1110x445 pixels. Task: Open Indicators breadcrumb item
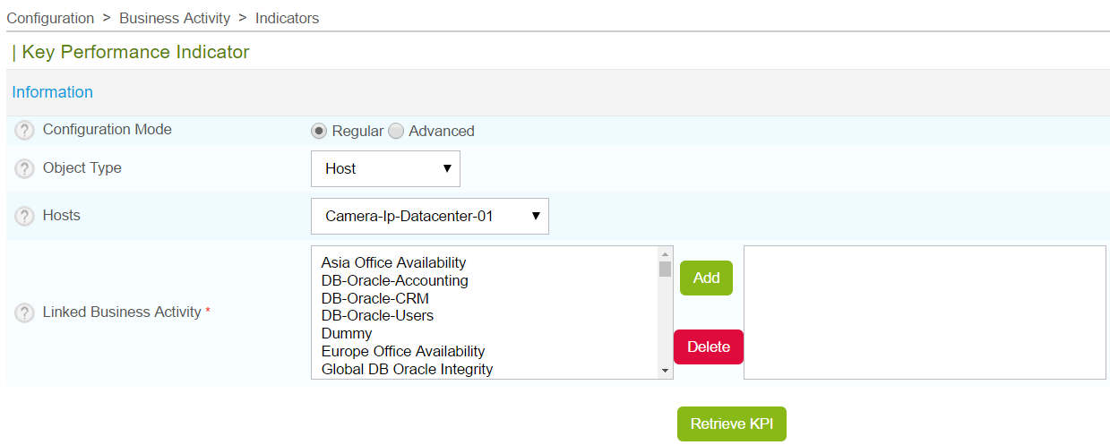pyautogui.click(x=287, y=18)
